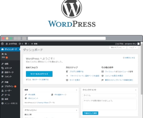Open the コメントを表示/非表示 link

pos(114,76)
